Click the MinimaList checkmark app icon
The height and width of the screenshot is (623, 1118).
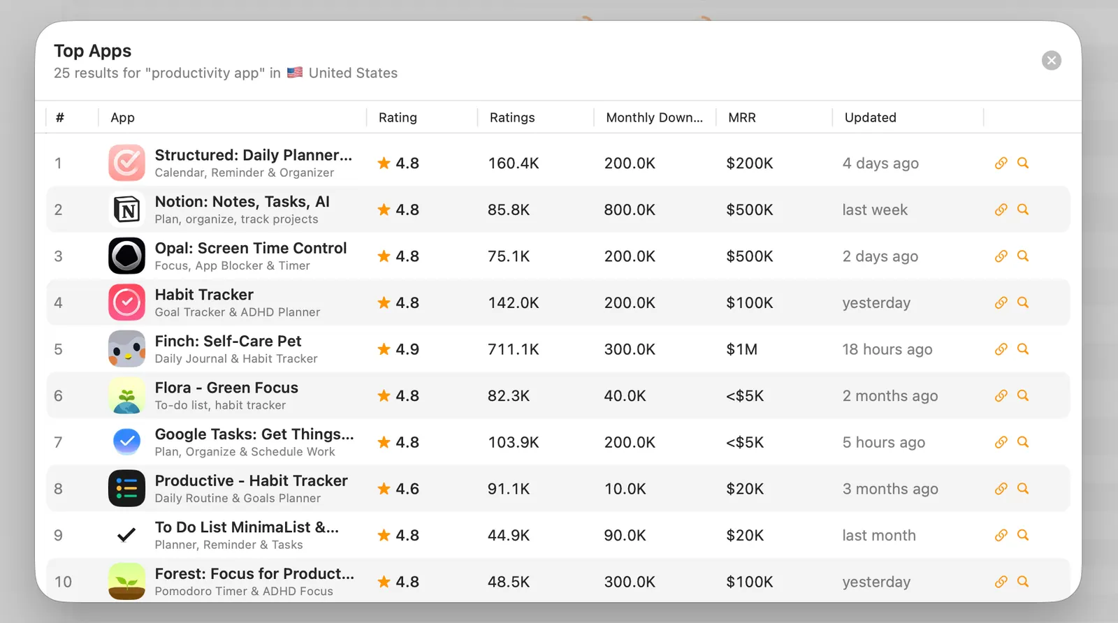(126, 535)
